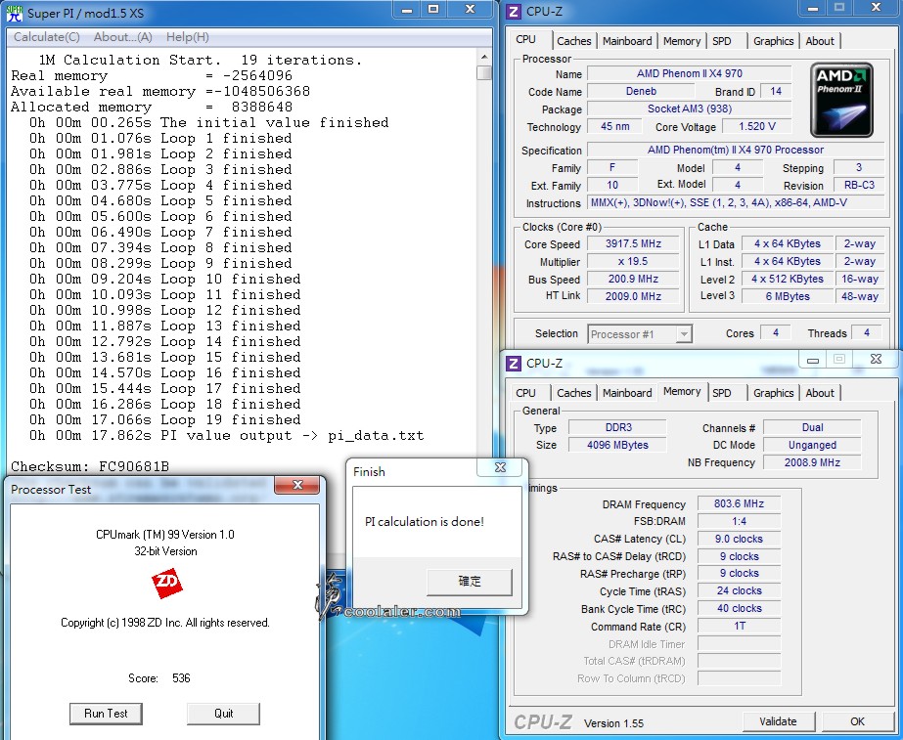Click the CAS# Latency value 9.0 clocks
This screenshot has width=903, height=740.
click(739, 540)
